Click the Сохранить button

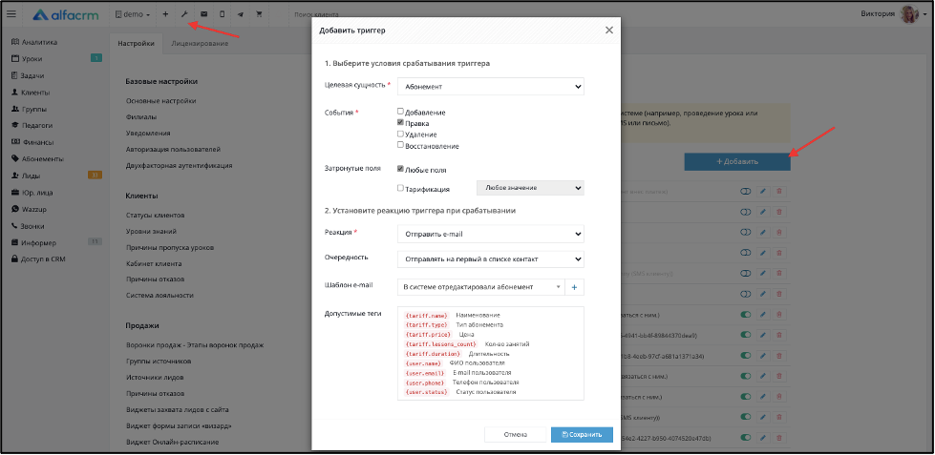click(582, 435)
